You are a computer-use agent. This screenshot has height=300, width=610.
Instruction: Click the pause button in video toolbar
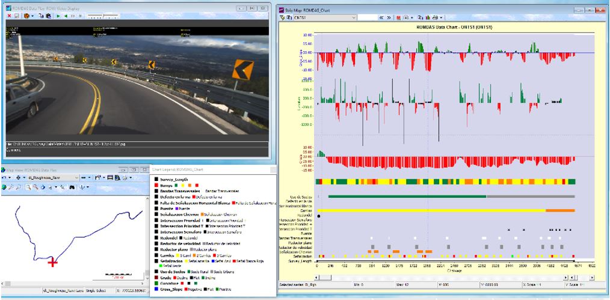(73, 16)
